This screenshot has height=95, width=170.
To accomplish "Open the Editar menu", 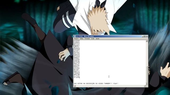I will point(82,39).
